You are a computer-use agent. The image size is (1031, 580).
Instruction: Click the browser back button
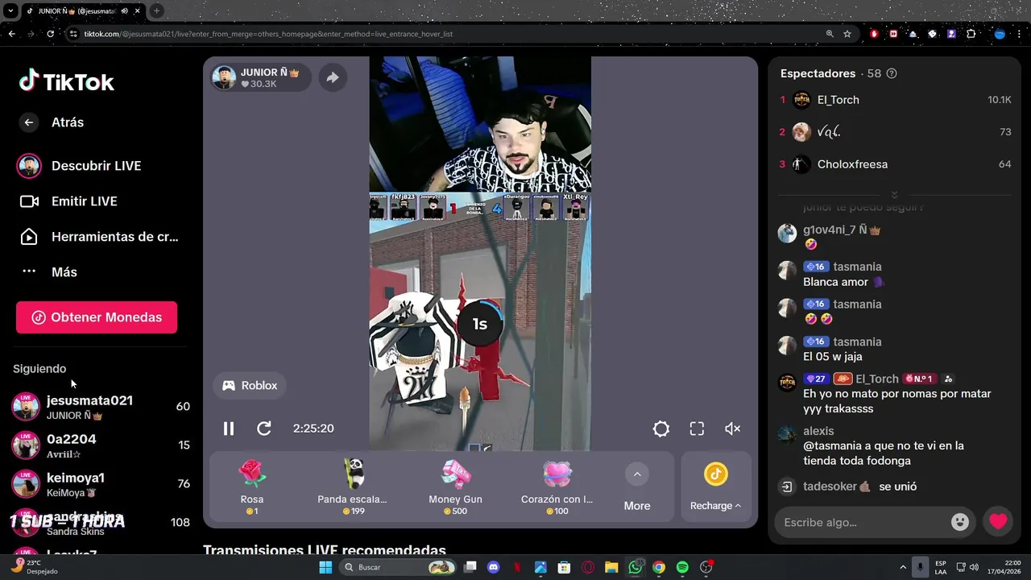[11, 34]
